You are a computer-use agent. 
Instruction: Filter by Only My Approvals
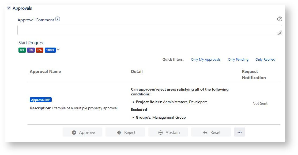pyautogui.click(x=206, y=60)
